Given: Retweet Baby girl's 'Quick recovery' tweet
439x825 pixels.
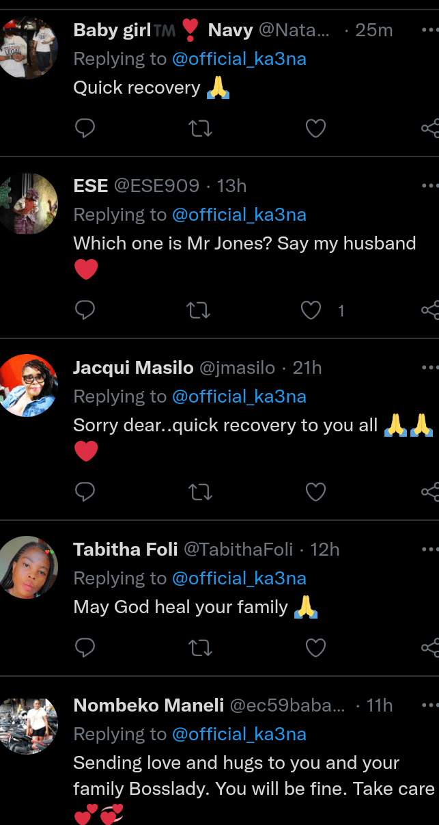Looking at the screenshot, I should click(199, 129).
